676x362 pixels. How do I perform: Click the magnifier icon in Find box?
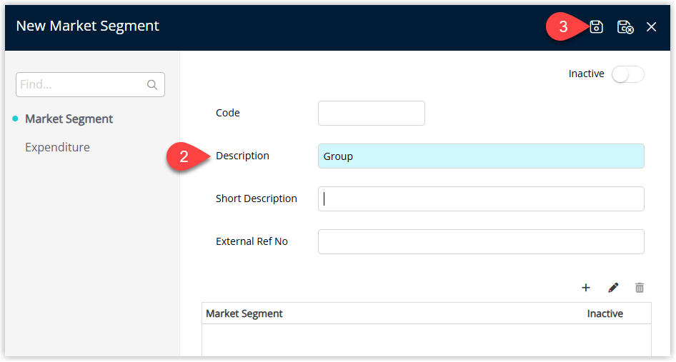(152, 84)
